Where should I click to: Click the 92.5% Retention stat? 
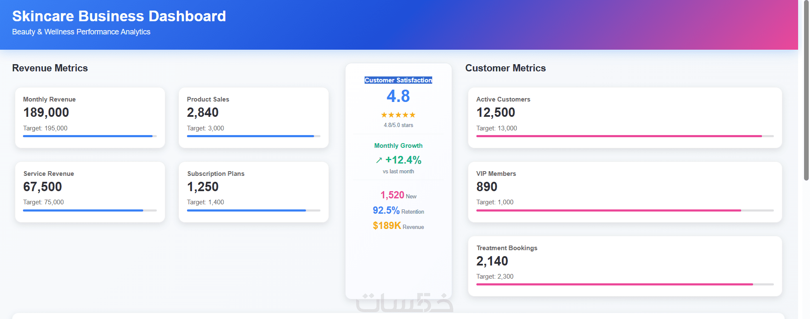tap(386, 211)
